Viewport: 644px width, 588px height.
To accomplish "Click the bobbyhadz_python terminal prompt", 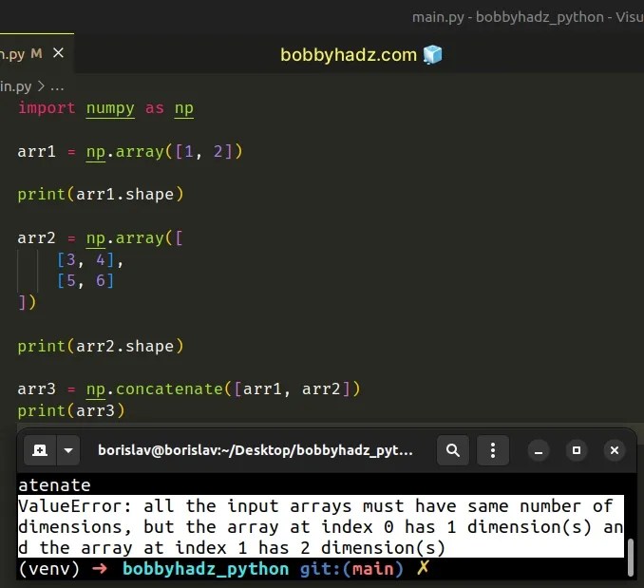I will pyautogui.click(x=205, y=569).
